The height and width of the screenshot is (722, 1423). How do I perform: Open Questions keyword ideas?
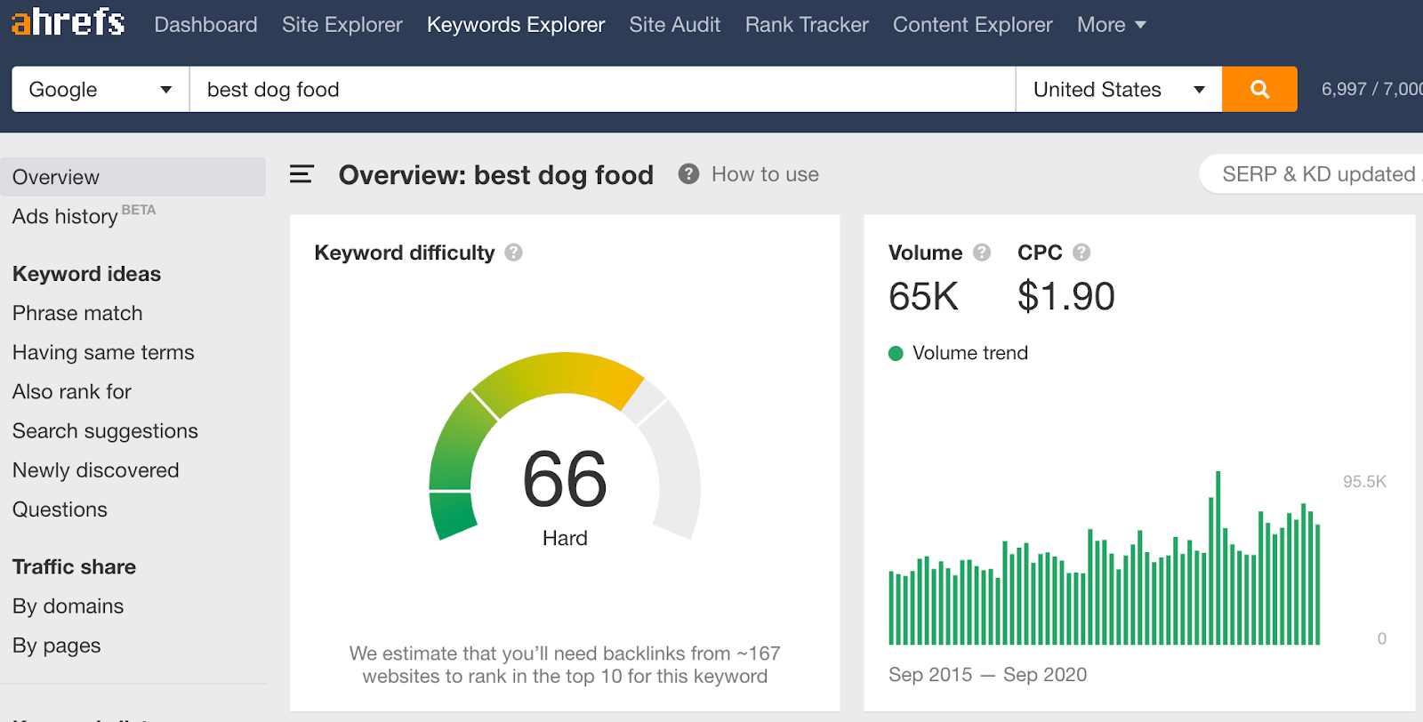[60, 509]
